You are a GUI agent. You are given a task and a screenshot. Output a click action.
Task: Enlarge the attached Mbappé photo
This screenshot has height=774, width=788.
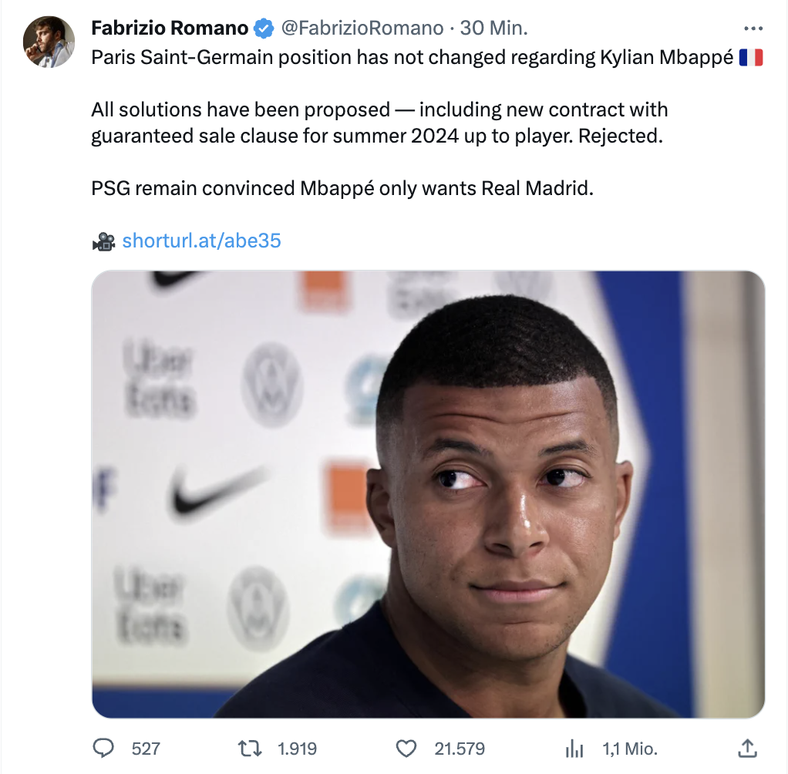(x=428, y=493)
